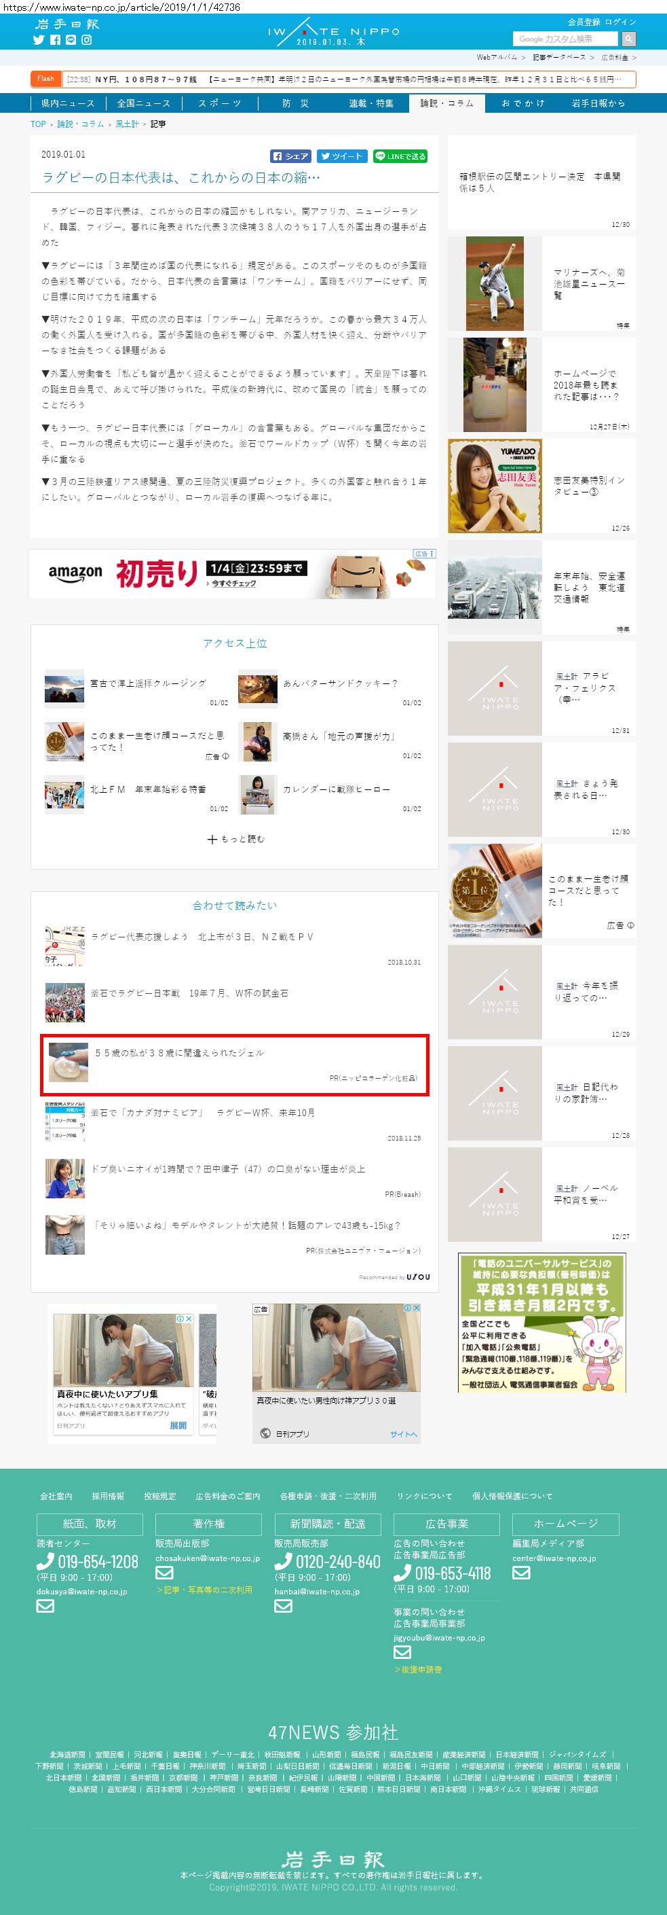Click the search magnifier button
The image size is (667, 1915).
628,39
